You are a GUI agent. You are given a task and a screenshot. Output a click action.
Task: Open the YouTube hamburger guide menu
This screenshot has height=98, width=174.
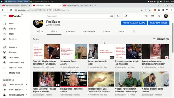(5, 16)
